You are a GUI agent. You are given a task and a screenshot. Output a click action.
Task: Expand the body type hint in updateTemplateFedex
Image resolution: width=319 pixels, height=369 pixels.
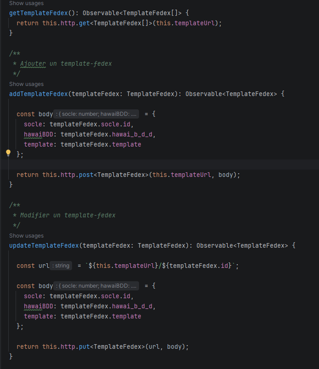96,286
